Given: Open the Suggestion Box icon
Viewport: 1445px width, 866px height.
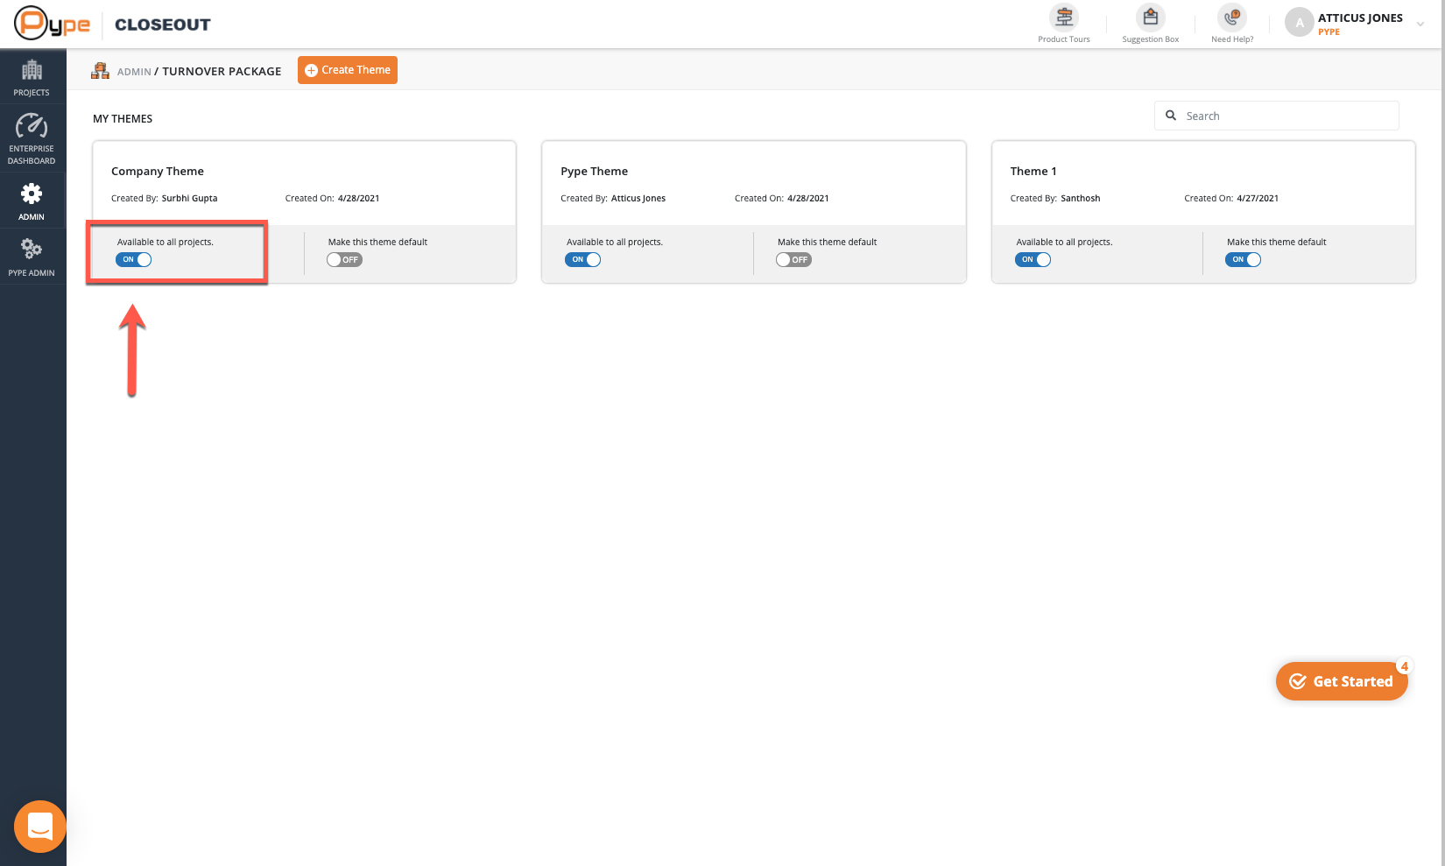Looking at the screenshot, I should click(1150, 18).
